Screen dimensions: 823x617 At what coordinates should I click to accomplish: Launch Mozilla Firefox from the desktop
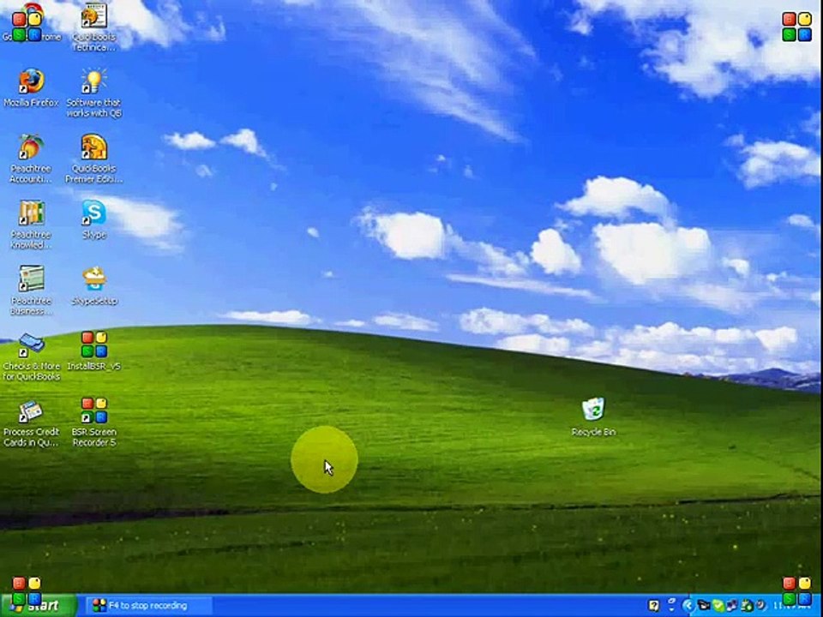31,88
